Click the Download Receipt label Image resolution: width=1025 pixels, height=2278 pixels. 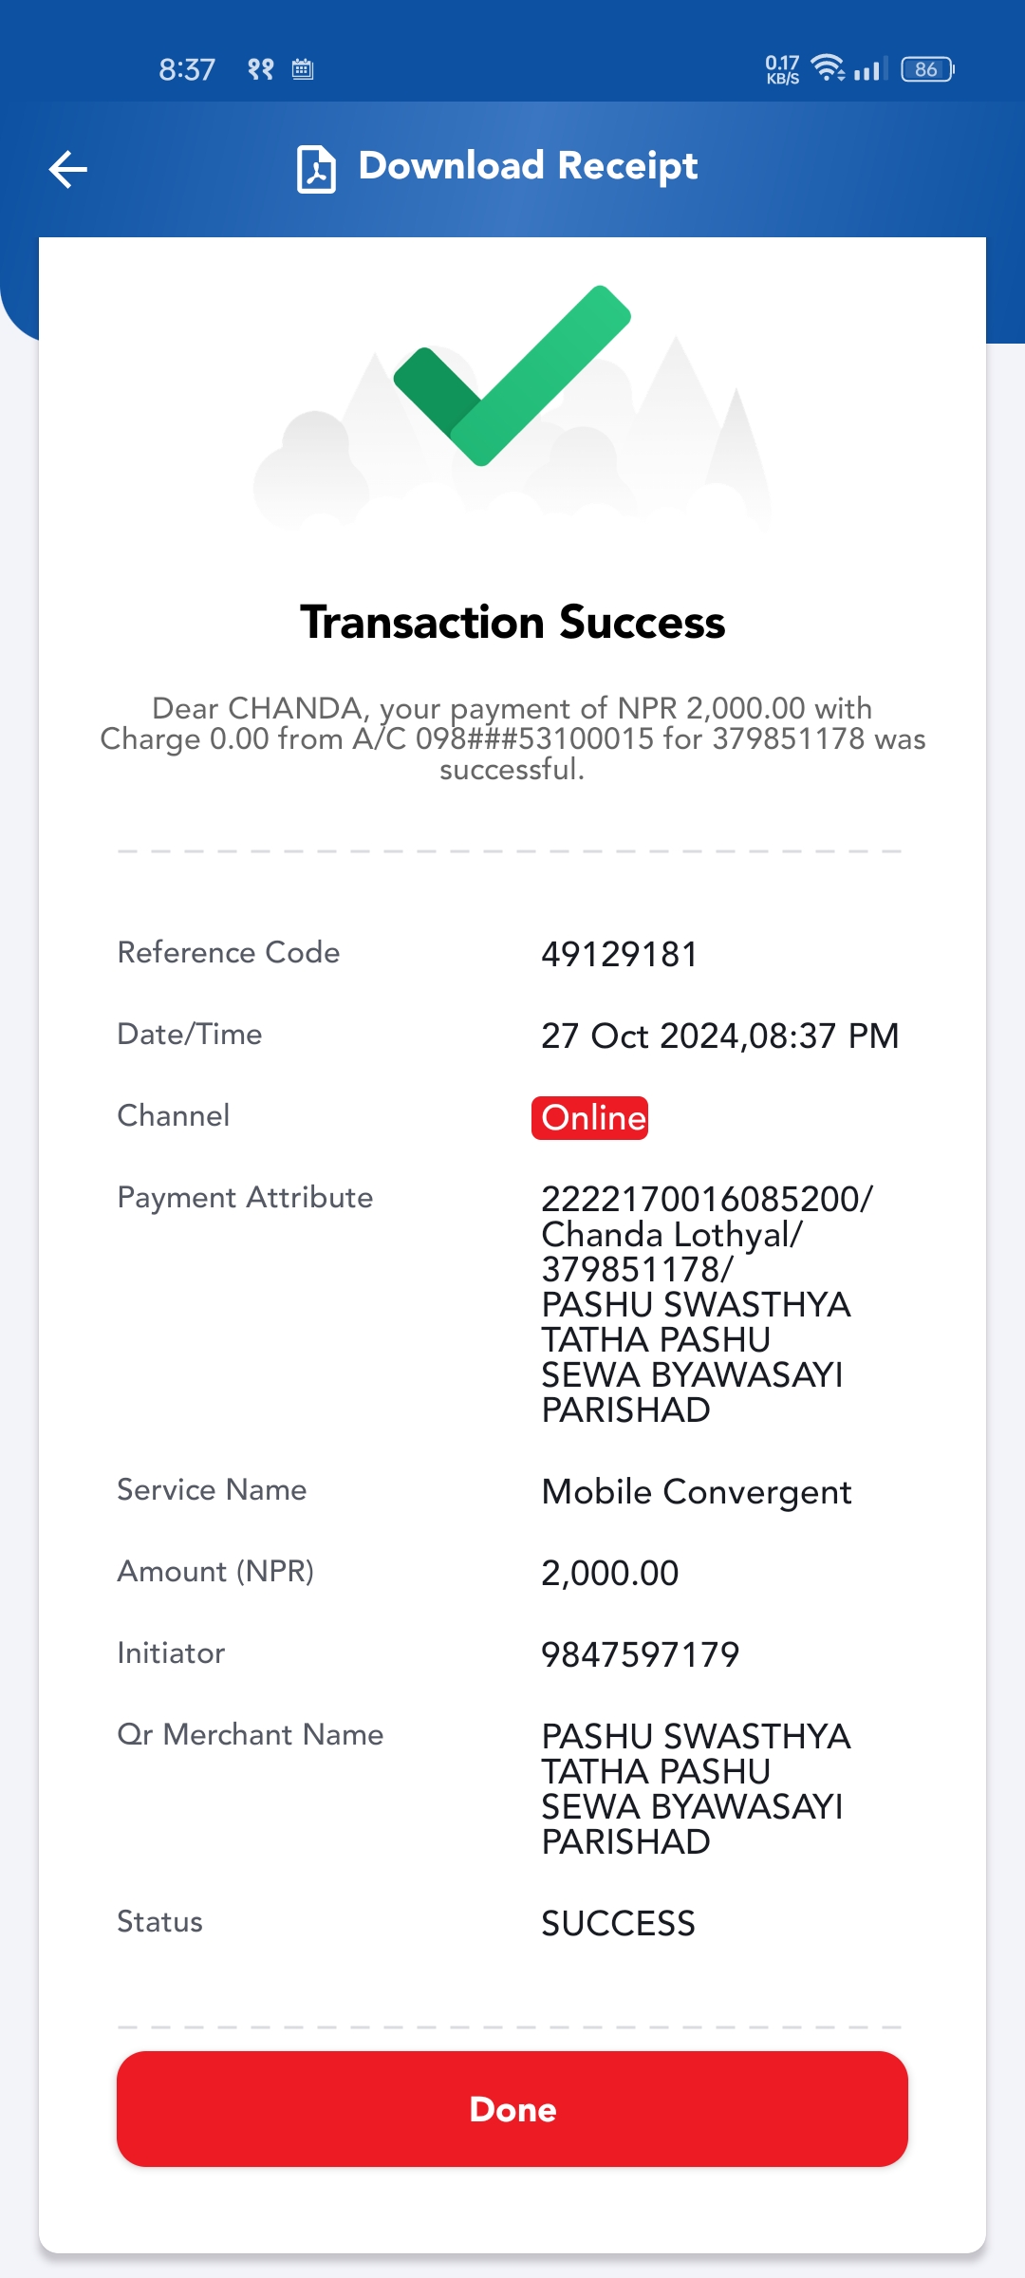(528, 166)
